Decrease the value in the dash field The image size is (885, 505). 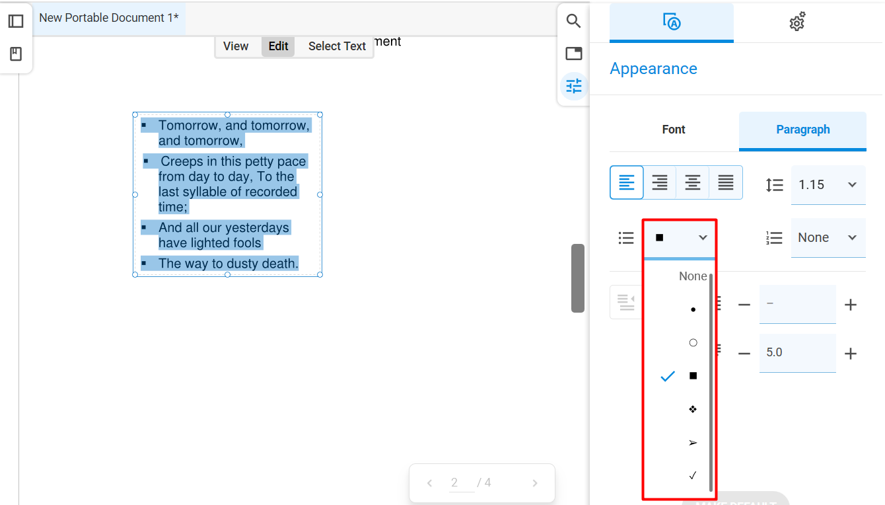pos(744,305)
